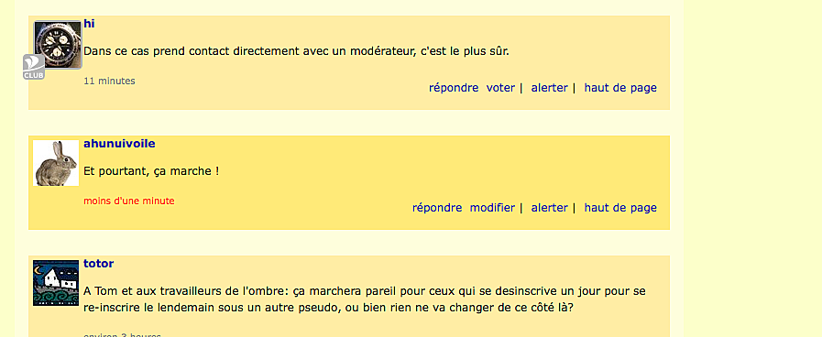Click the '11 minutes' timestamp
The image size is (822, 337).
[x=110, y=82]
